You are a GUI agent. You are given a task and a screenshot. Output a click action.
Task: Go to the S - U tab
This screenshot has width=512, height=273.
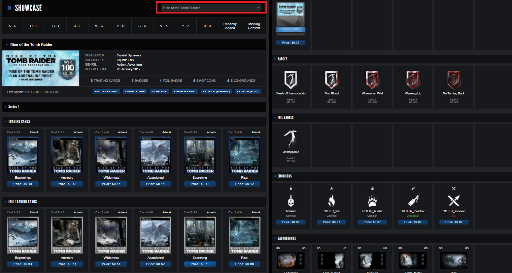tap(142, 26)
